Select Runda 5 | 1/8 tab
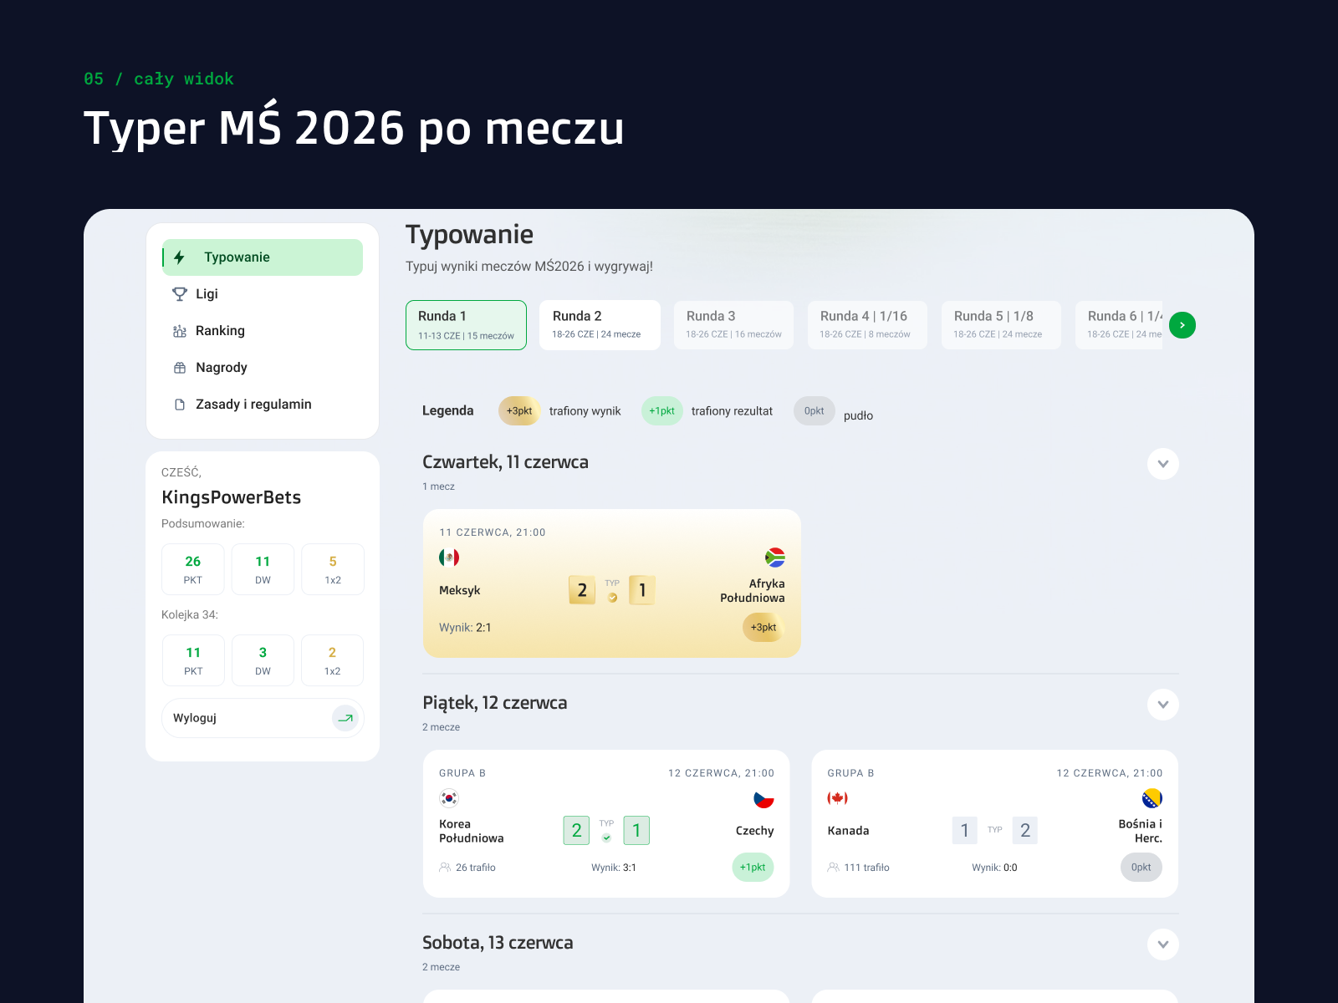1338x1003 pixels. tap(1001, 325)
